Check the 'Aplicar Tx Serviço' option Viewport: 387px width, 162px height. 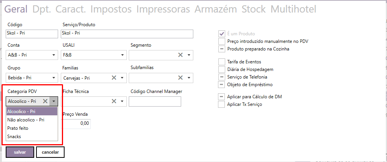[x=222, y=104]
